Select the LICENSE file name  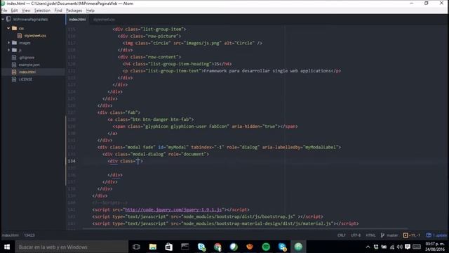coord(25,79)
